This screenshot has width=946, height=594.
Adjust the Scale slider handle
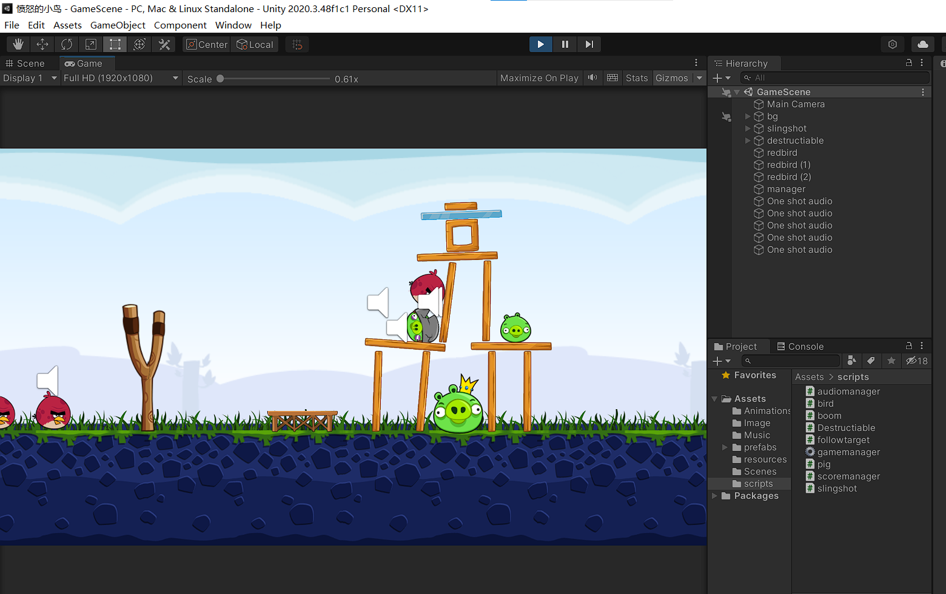click(220, 78)
